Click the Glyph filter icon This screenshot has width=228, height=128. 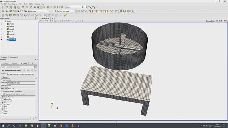(25, 15)
